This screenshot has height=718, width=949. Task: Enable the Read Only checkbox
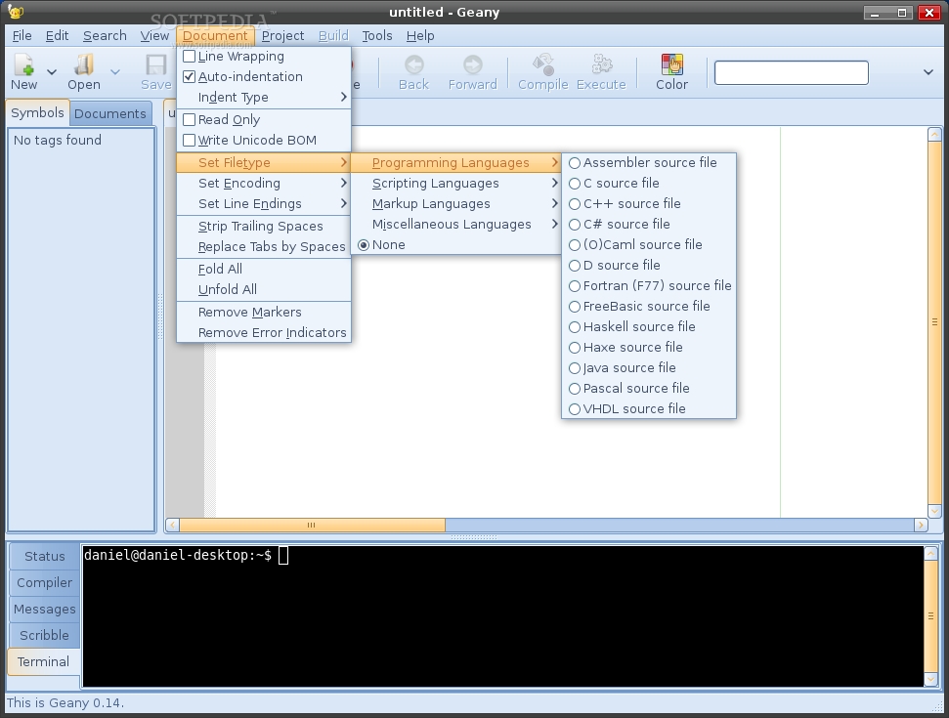click(x=189, y=120)
